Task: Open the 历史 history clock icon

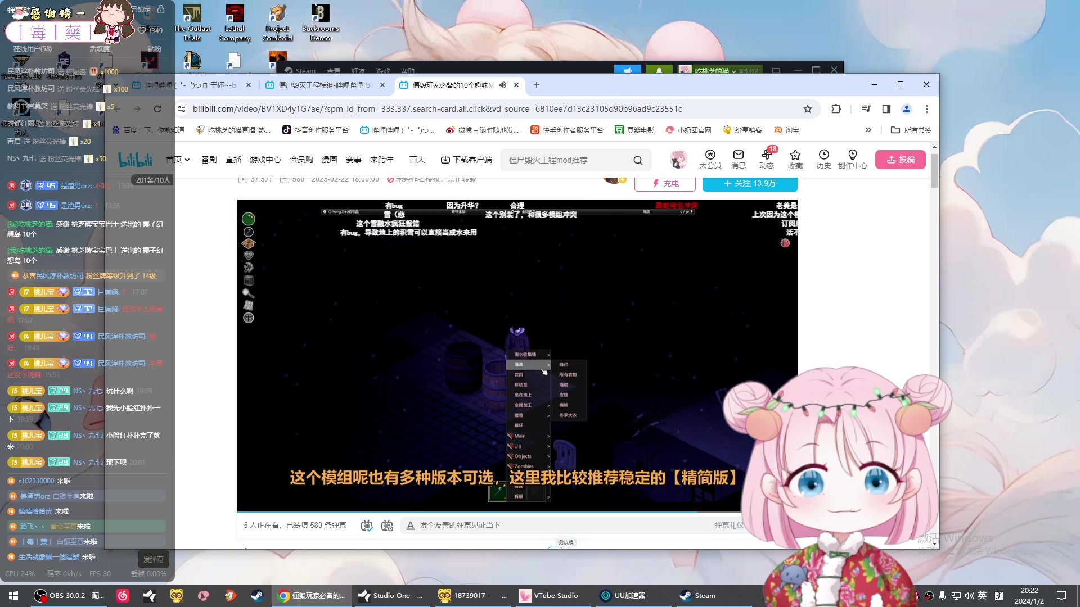Action: tap(823, 160)
